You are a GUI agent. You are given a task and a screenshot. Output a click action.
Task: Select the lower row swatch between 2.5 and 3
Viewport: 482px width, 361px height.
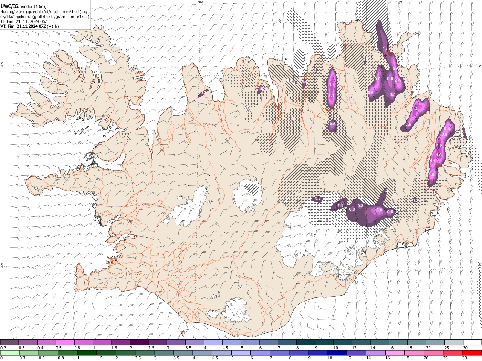click(x=145, y=353)
